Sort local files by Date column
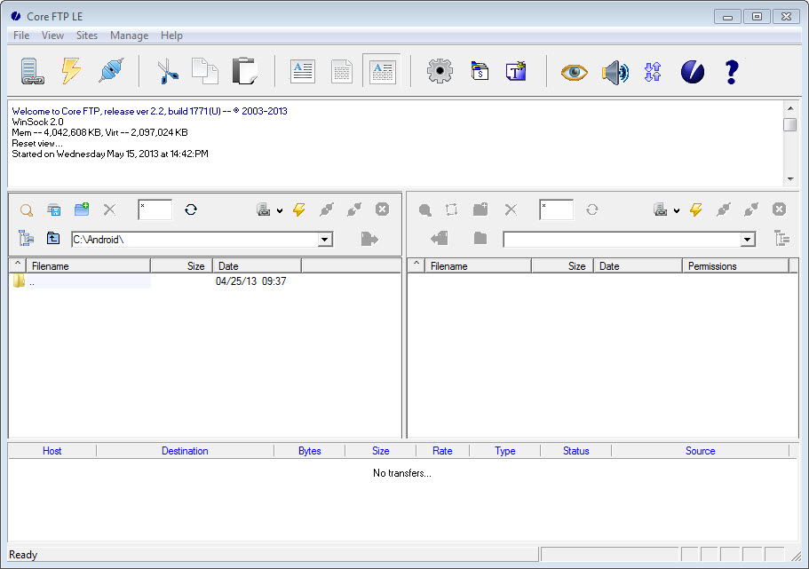The image size is (809, 569). coord(257,265)
